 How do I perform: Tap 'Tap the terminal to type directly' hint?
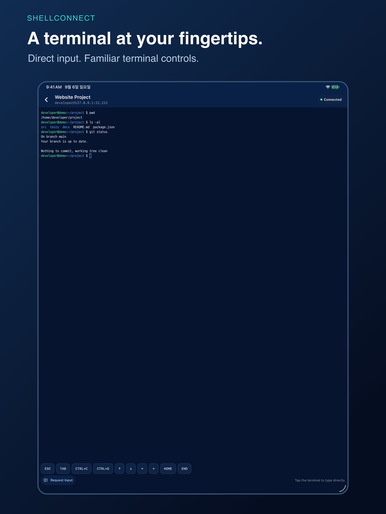(320, 480)
